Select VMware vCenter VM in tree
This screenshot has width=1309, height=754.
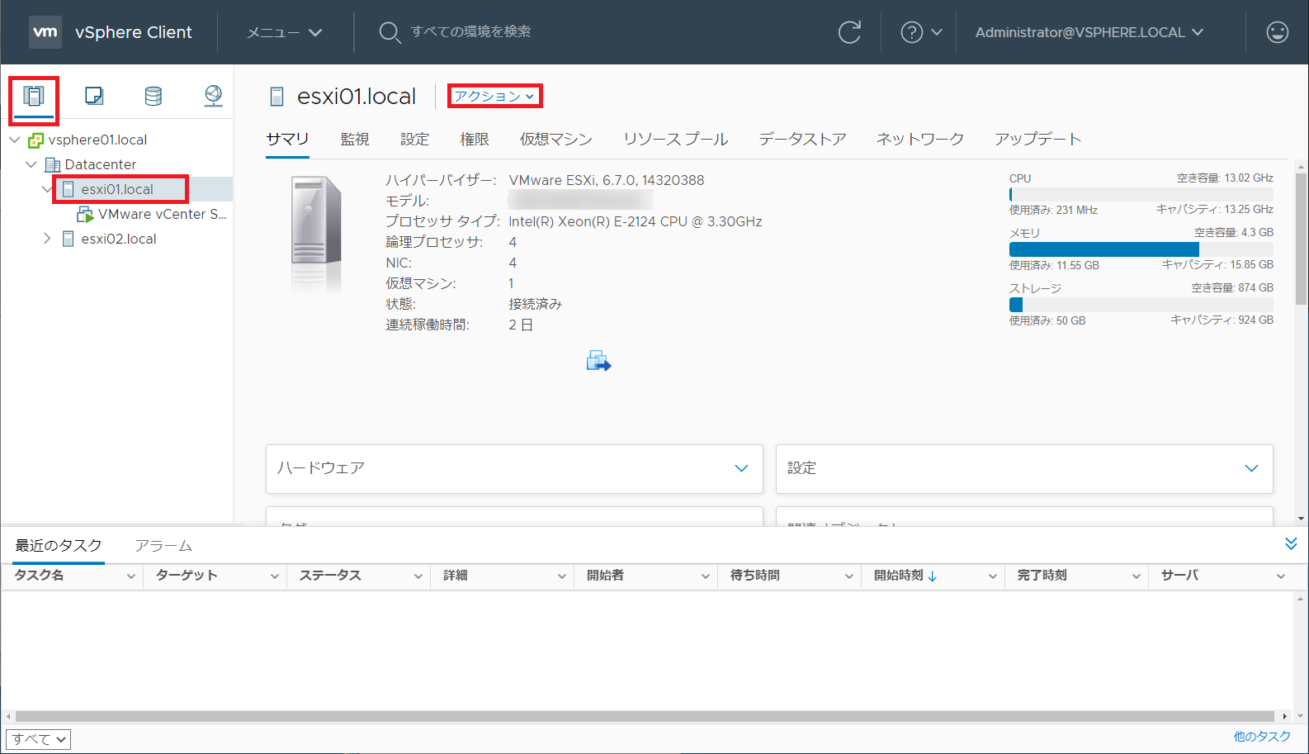point(161,214)
